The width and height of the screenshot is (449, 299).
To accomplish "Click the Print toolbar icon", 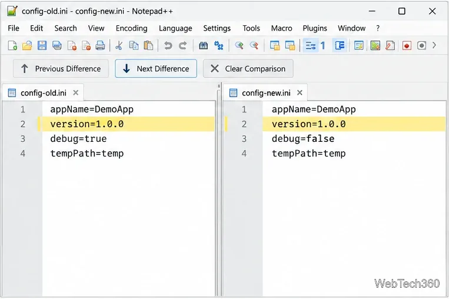I will [x=100, y=45].
